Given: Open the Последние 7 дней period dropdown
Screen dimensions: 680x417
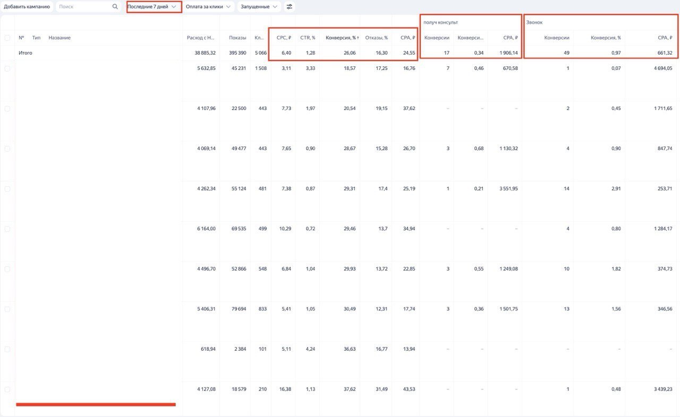Looking at the screenshot, I should [x=152, y=7].
